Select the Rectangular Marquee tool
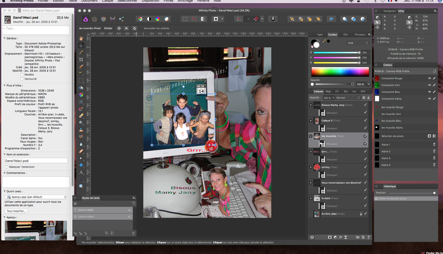This screenshot has height=254, width=443. coord(81,81)
